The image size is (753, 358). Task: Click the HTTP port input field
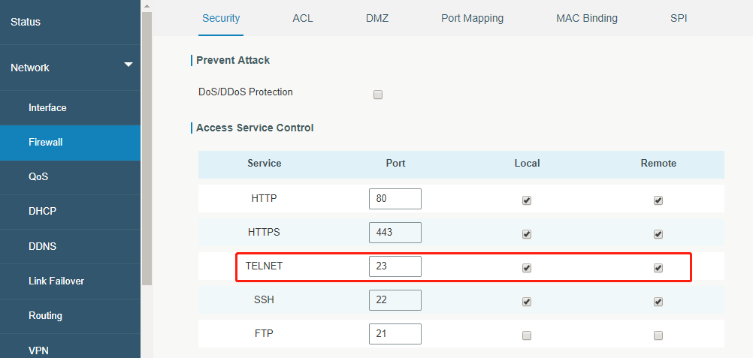395,199
